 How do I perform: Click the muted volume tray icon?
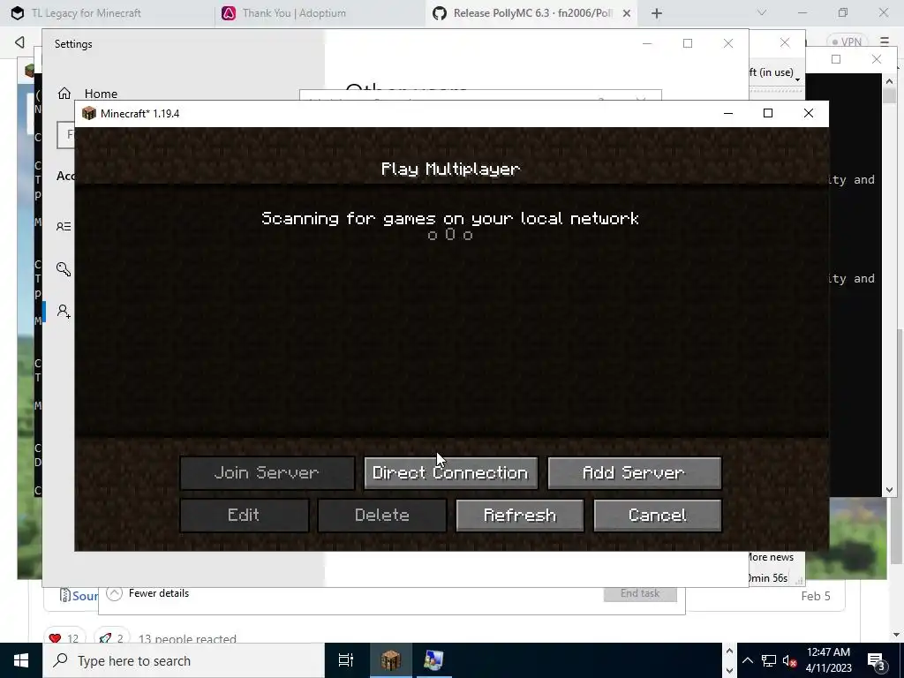[x=790, y=660]
